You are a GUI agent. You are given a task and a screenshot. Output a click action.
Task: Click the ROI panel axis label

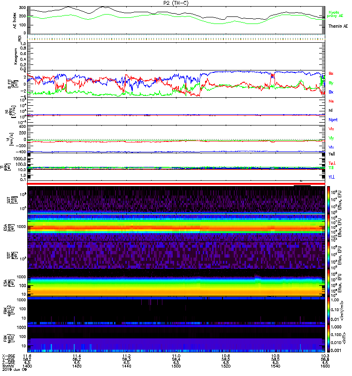[20, 39]
